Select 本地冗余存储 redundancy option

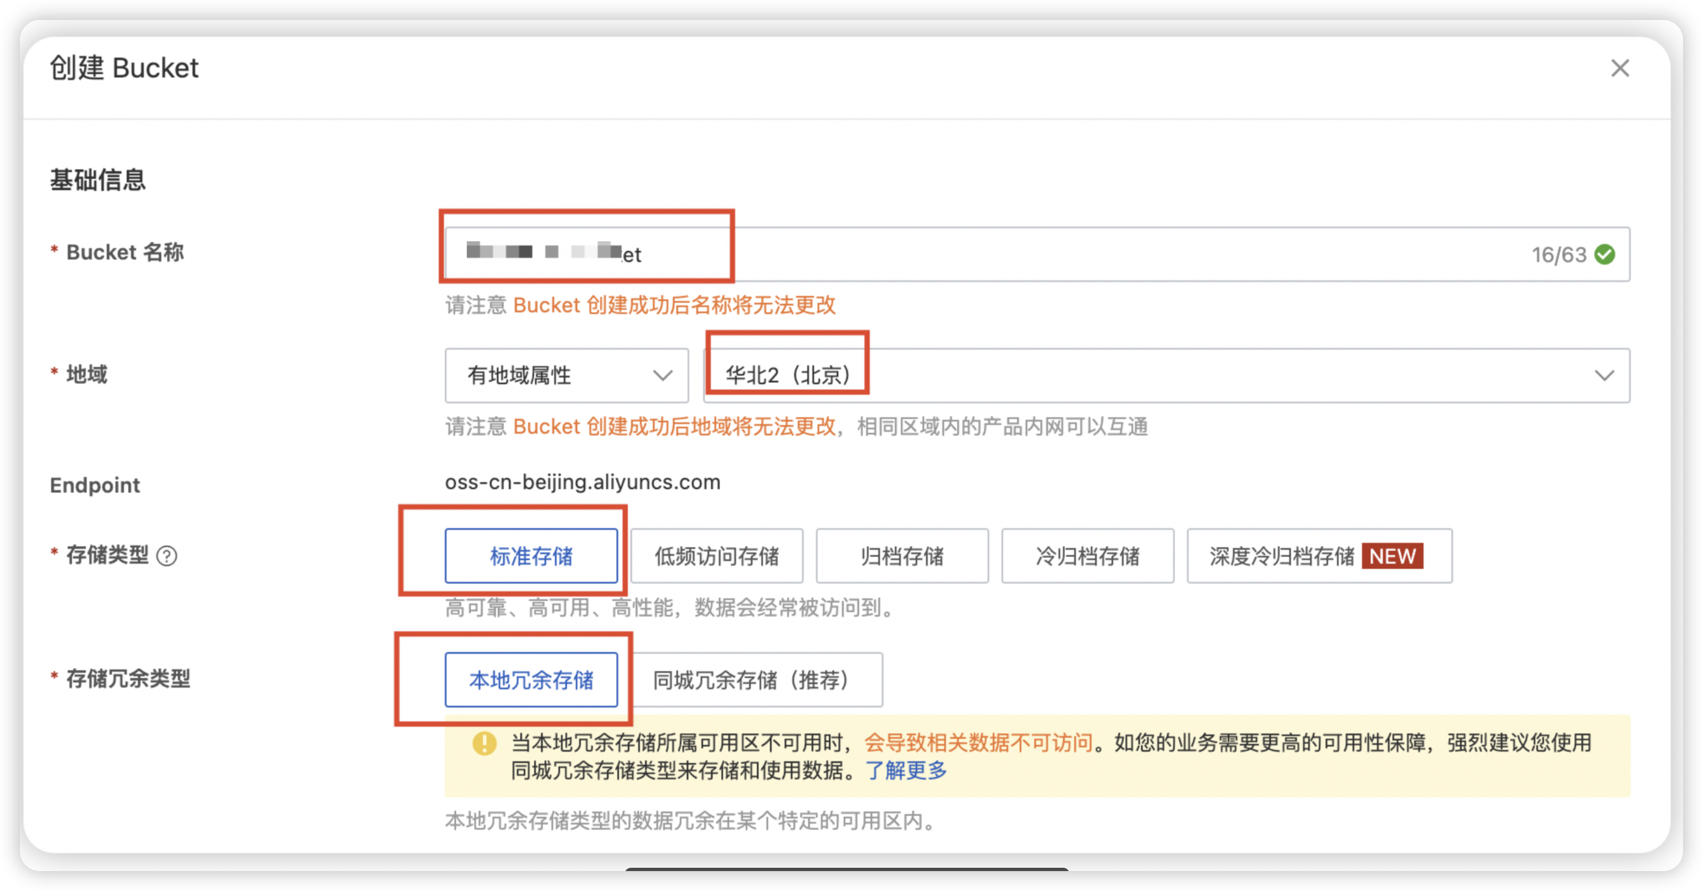pos(531,680)
